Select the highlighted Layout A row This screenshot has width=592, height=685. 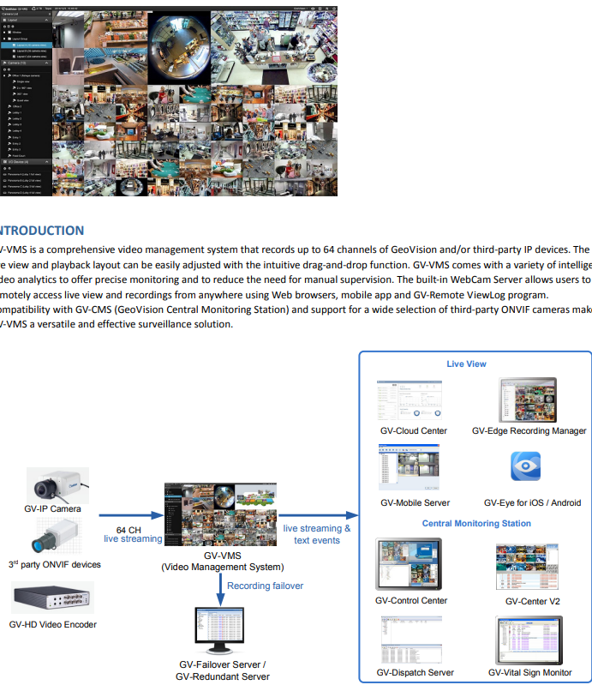click(x=27, y=45)
